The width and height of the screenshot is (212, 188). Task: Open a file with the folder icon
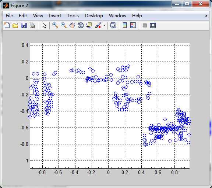click(x=15, y=25)
